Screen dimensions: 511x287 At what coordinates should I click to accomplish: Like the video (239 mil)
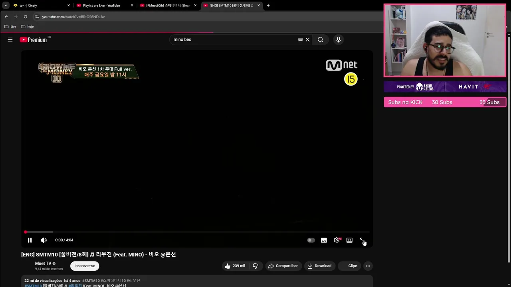[x=235, y=266]
